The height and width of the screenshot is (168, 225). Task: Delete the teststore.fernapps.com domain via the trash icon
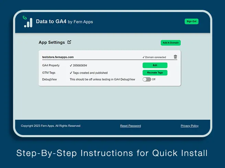tap(175, 57)
